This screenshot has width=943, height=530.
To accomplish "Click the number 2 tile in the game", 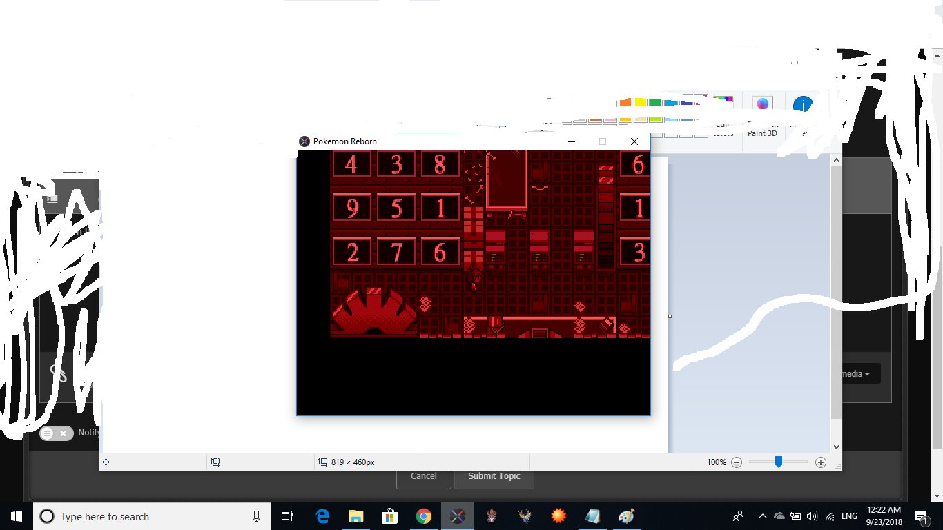I will 352,252.
